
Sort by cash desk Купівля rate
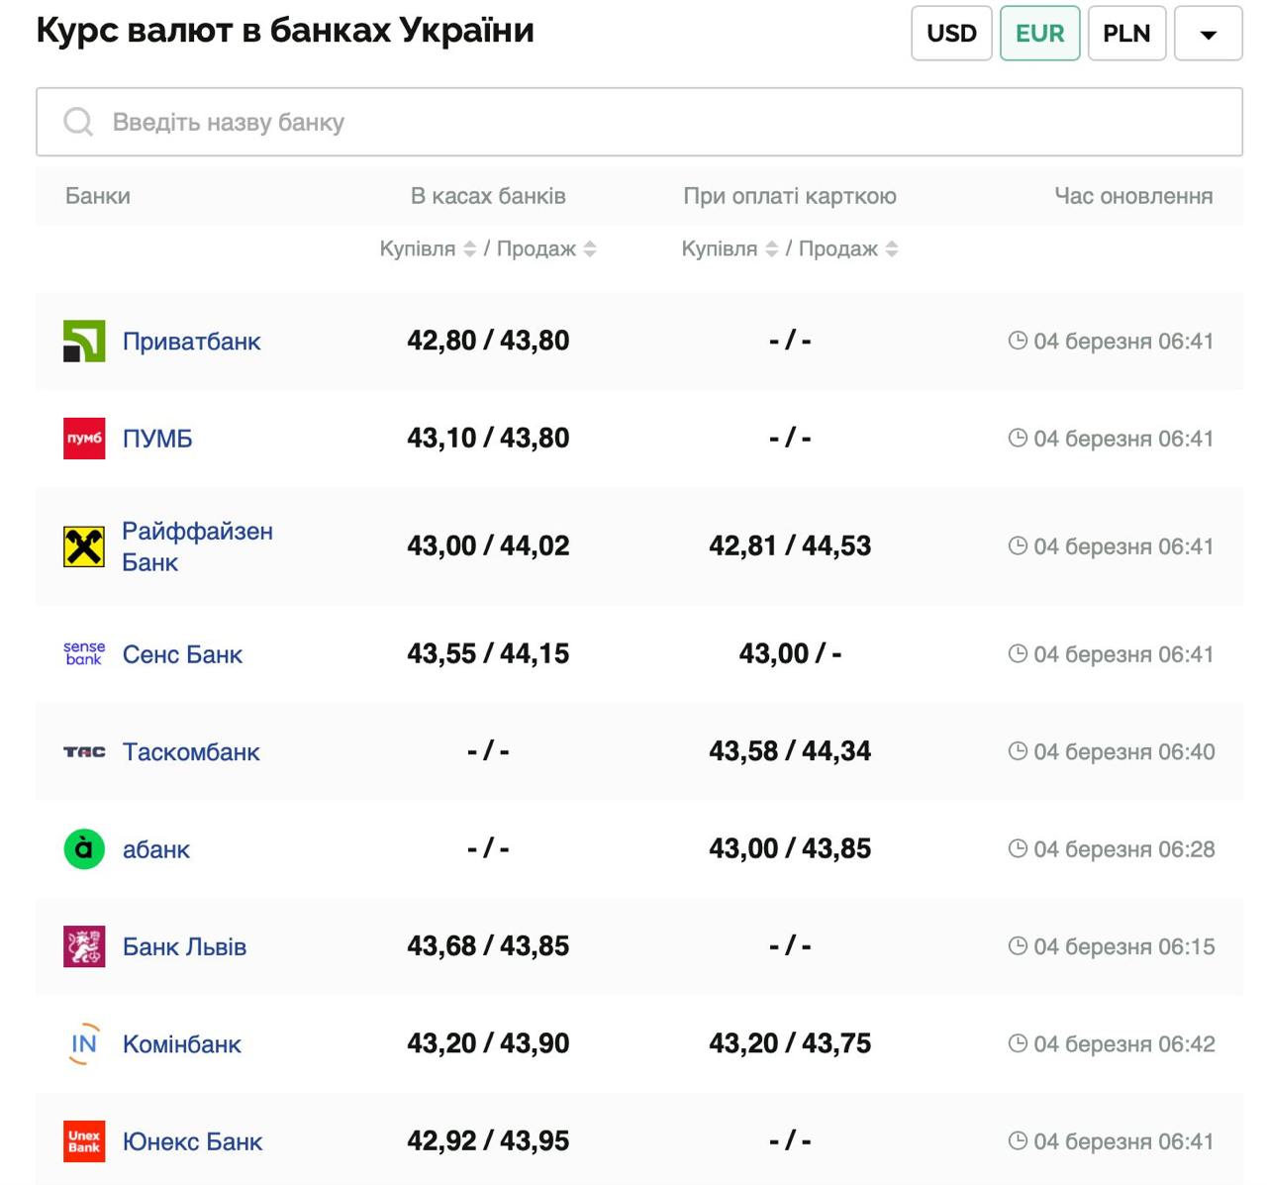(x=470, y=249)
